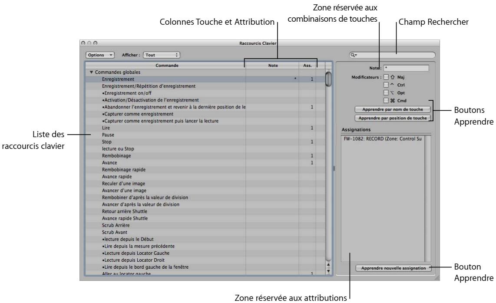This screenshot has width=496, height=303.
Task: Select •Enregistrement on/off row
Action: (x=205, y=93)
